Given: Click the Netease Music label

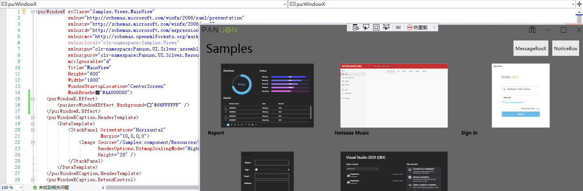Looking at the screenshot, I should click(352, 133).
